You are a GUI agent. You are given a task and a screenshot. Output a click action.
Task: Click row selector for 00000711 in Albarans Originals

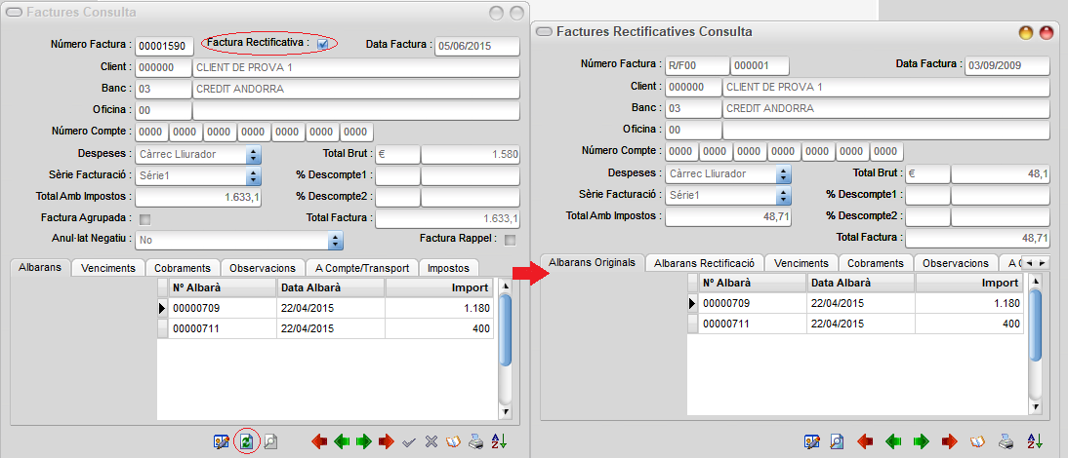click(x=693, y=324)
